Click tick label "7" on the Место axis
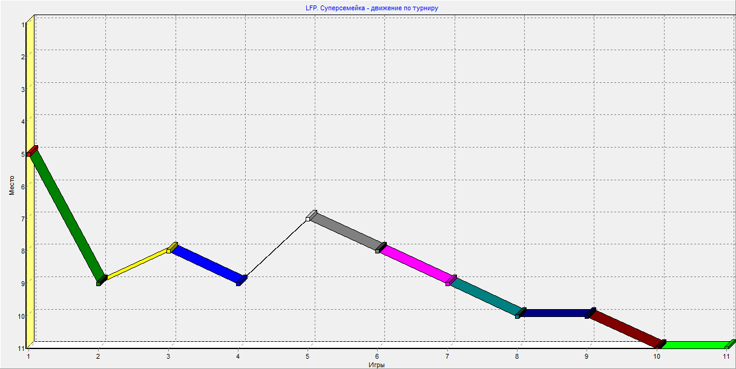This screenshot has width=736, height=369. pyautogui.click(x=22, y=218)
